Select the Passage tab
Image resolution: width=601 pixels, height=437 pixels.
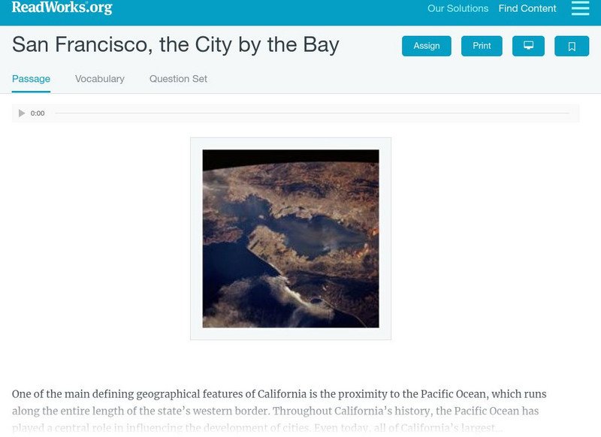31,79
